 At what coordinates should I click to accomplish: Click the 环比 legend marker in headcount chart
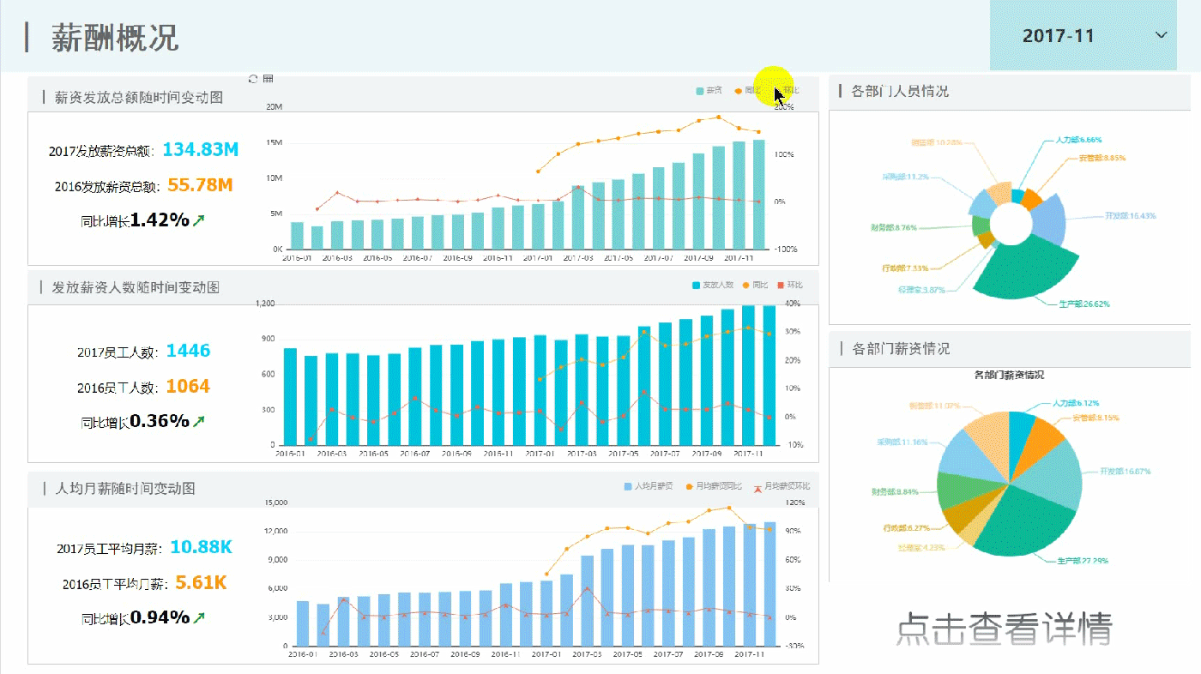pos(781,286)
